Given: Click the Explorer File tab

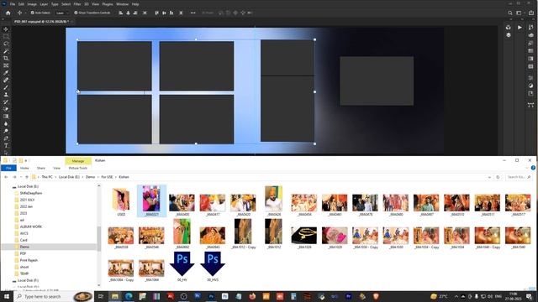Looking at the screenshot, I should pyautogui.click(x=8, y=168).
